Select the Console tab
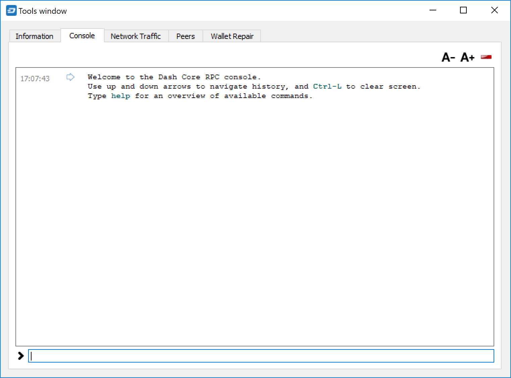The width and height of the screenshot is (511, 378). pyautogui.click(x=82, y=36)
